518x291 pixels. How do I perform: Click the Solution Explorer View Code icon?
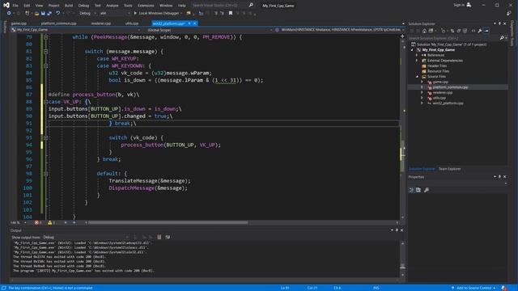point(473,31)
